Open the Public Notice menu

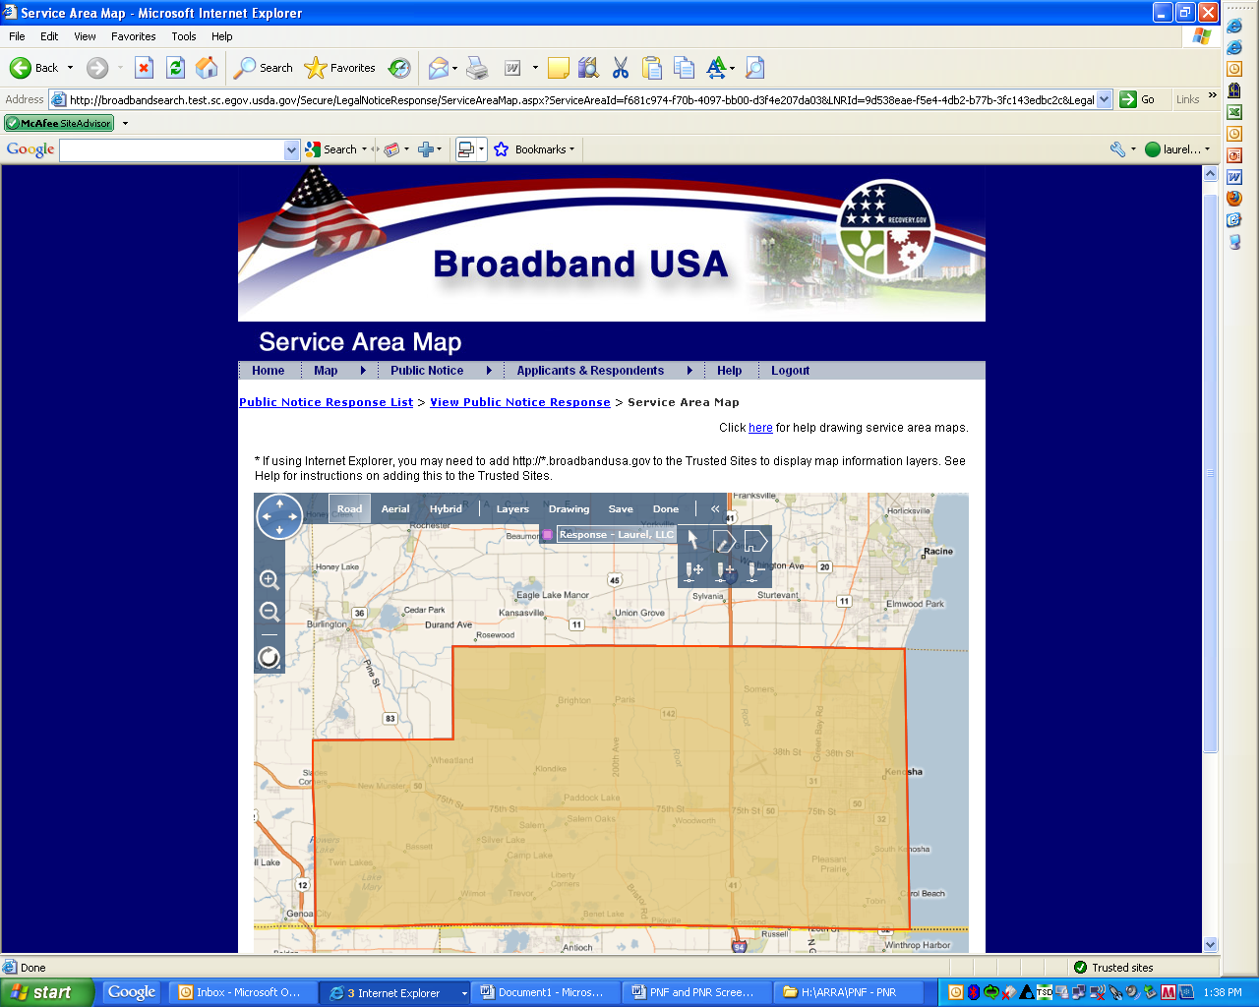tap(427, 371)
